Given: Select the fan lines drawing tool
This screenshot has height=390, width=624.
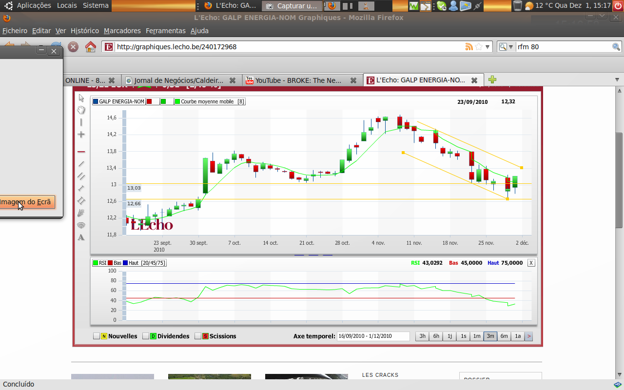Looking at the screenshot, I should tap(81, 213).
